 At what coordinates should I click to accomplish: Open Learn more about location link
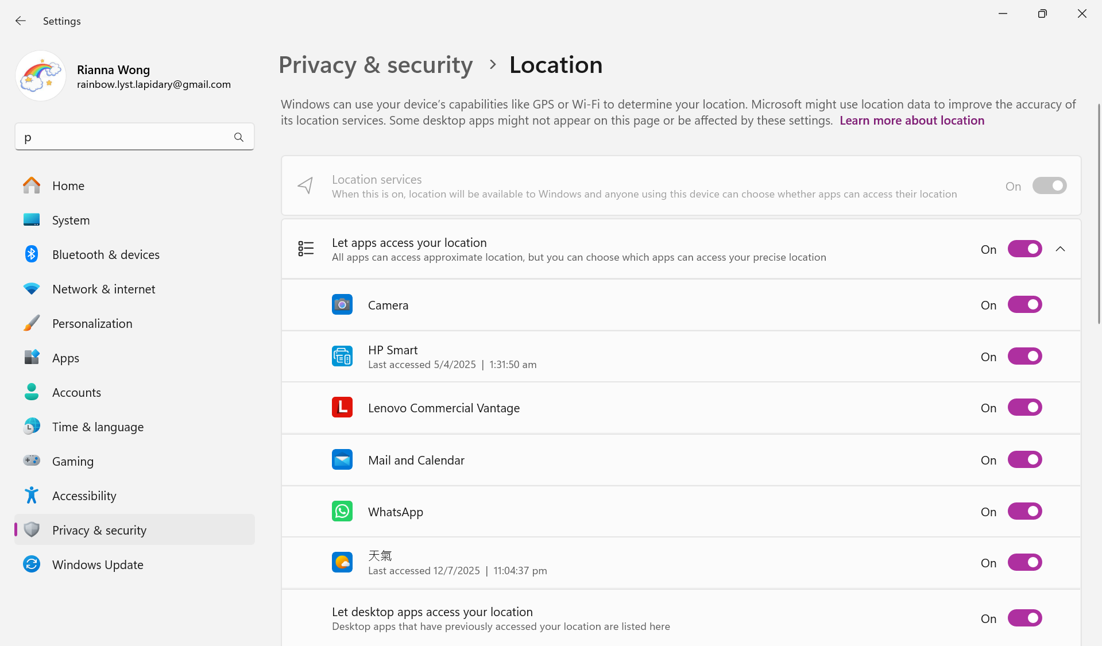[912, 121]
